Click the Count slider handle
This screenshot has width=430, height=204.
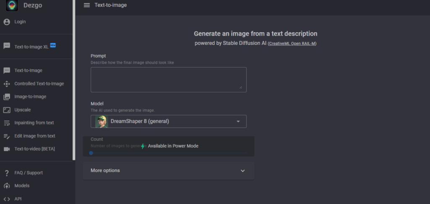point(91,153)
